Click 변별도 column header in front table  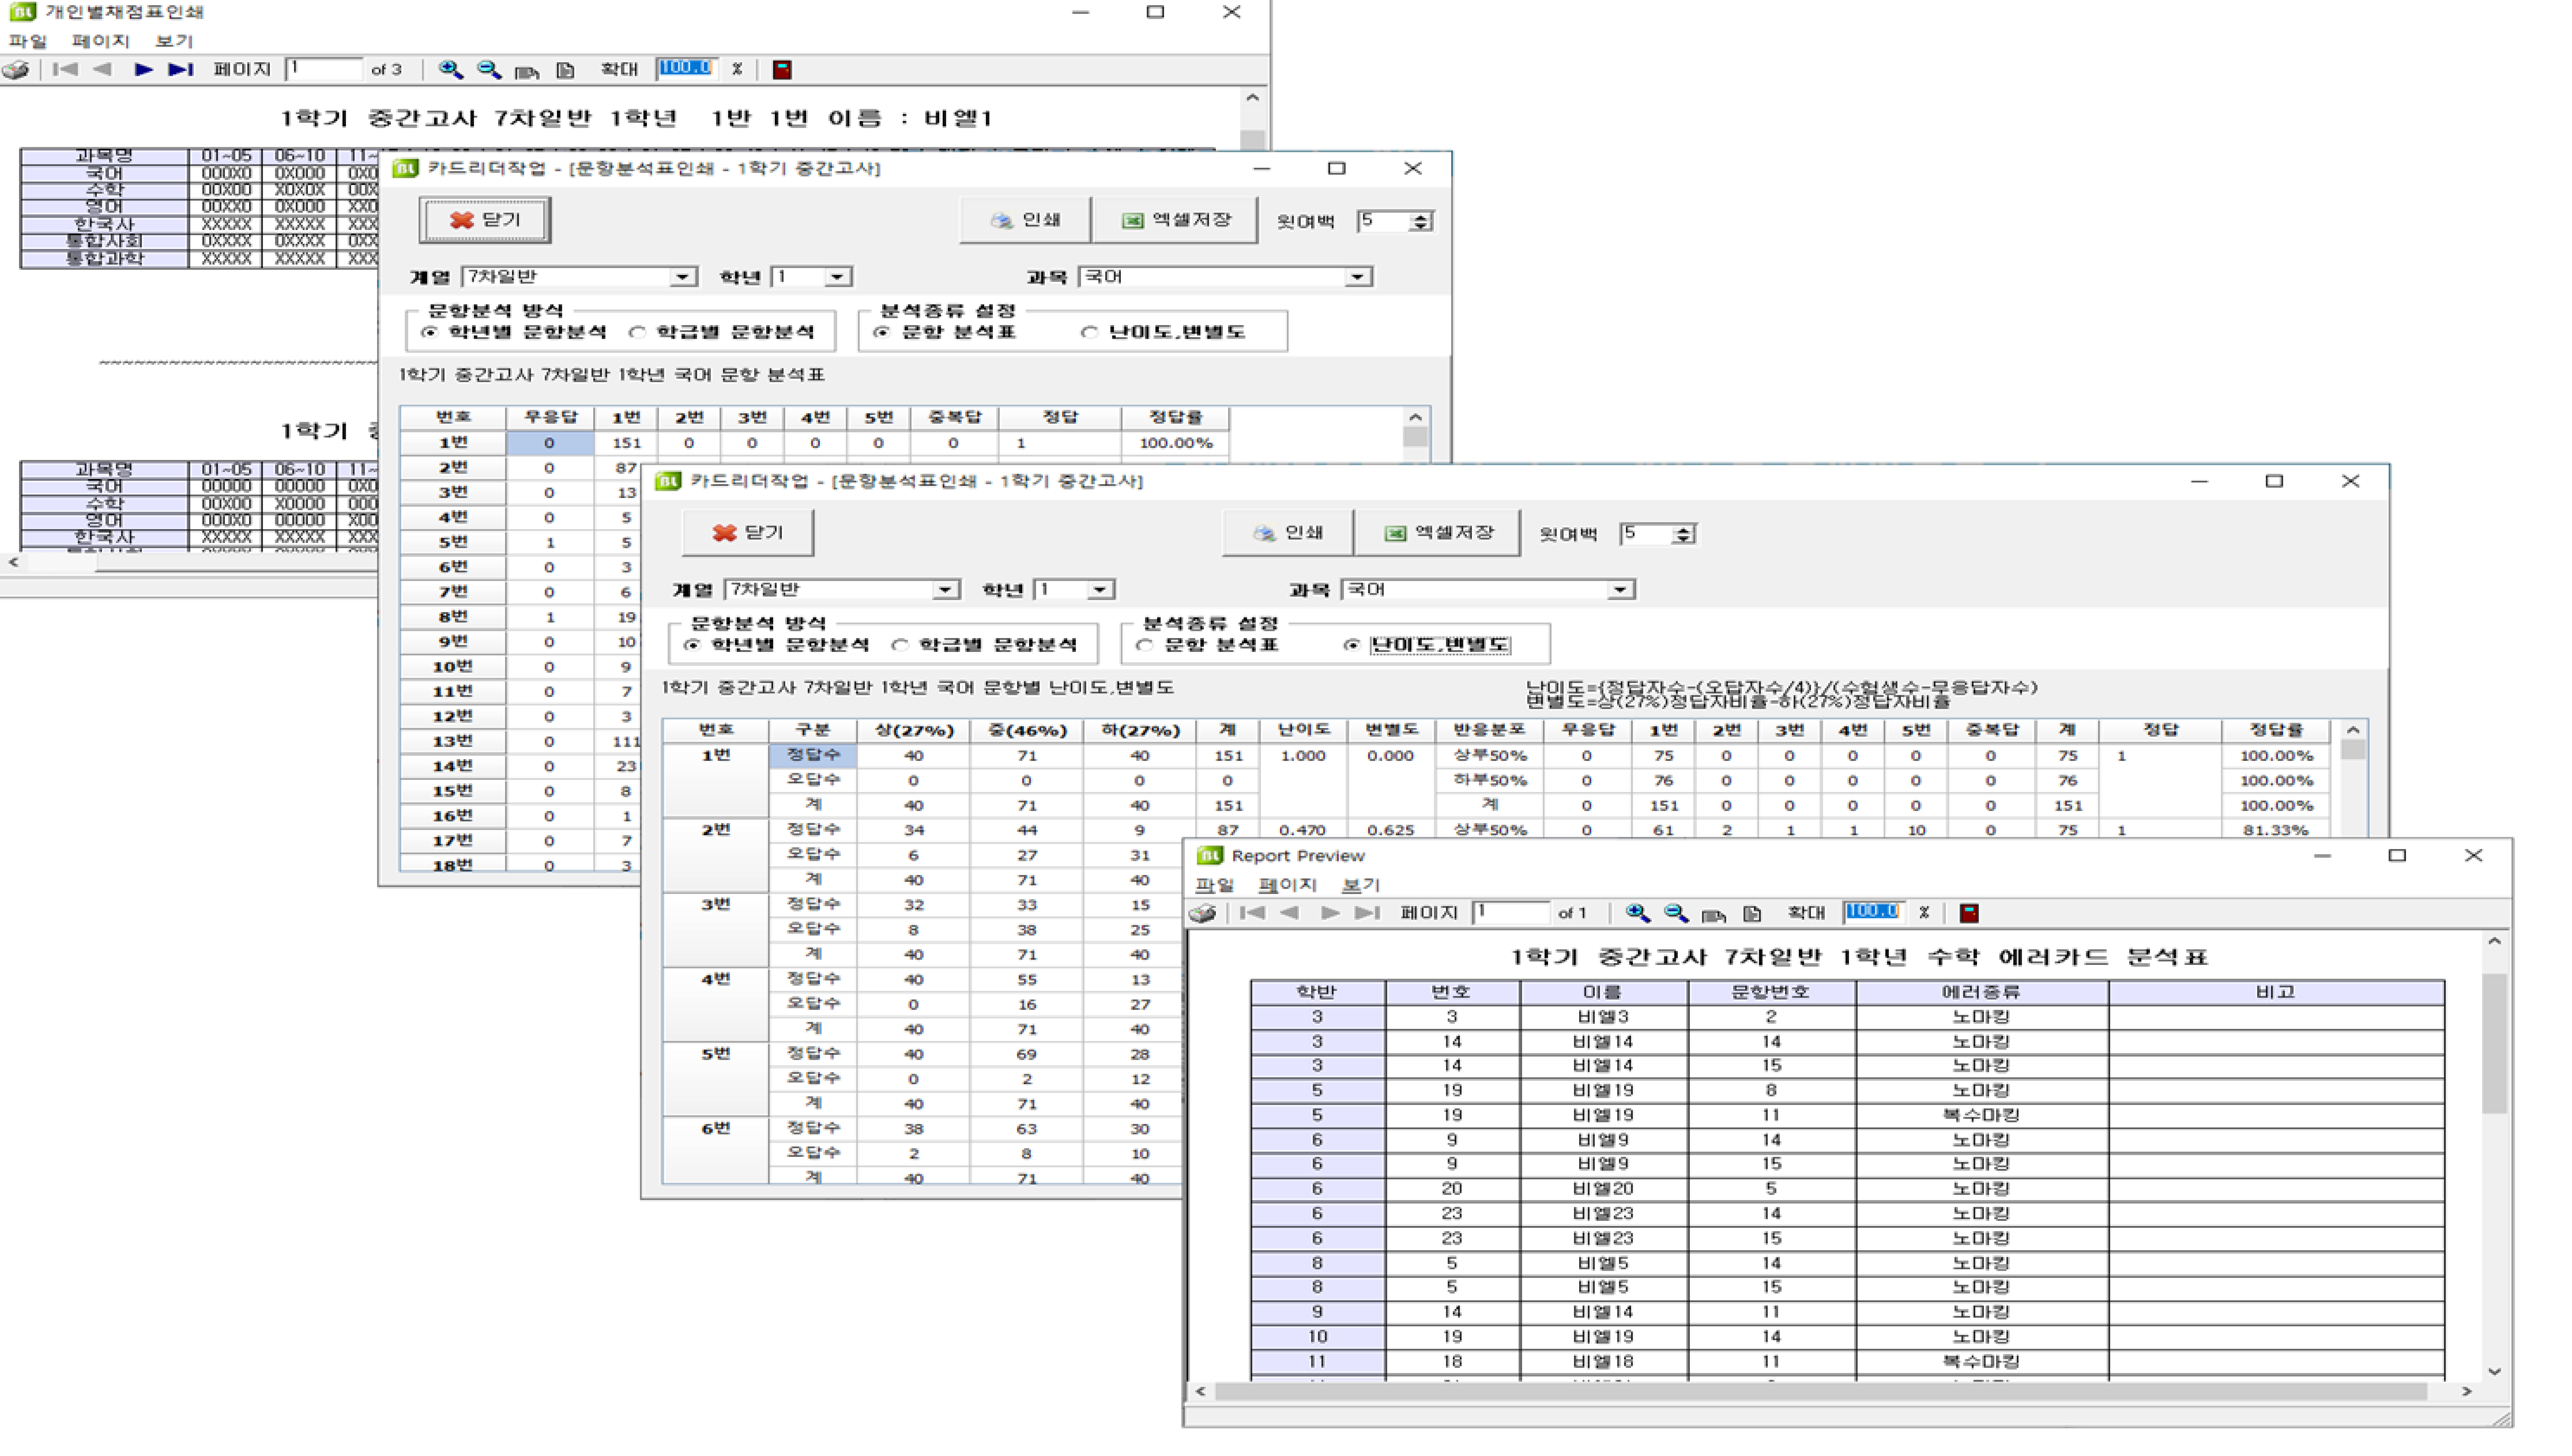click(x=1390, y=730)
